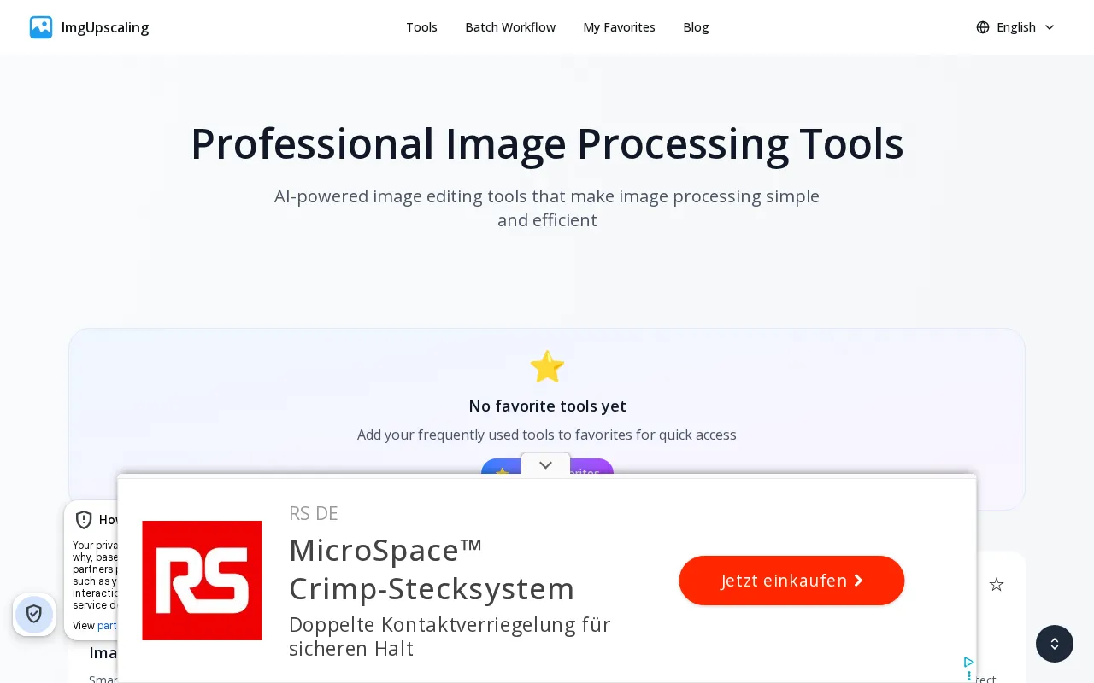Open the privacy shield floating button

[x=34, y=614]
